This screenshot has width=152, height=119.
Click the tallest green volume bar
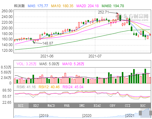145,76
